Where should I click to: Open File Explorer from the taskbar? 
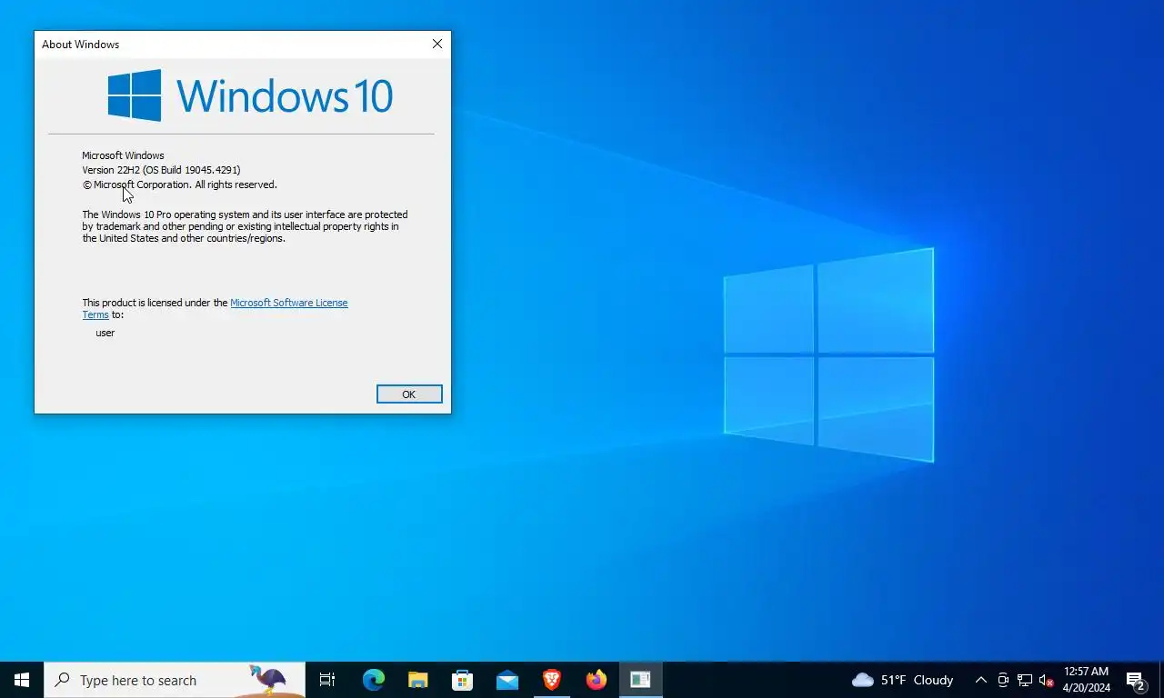[x=418, y=680]
